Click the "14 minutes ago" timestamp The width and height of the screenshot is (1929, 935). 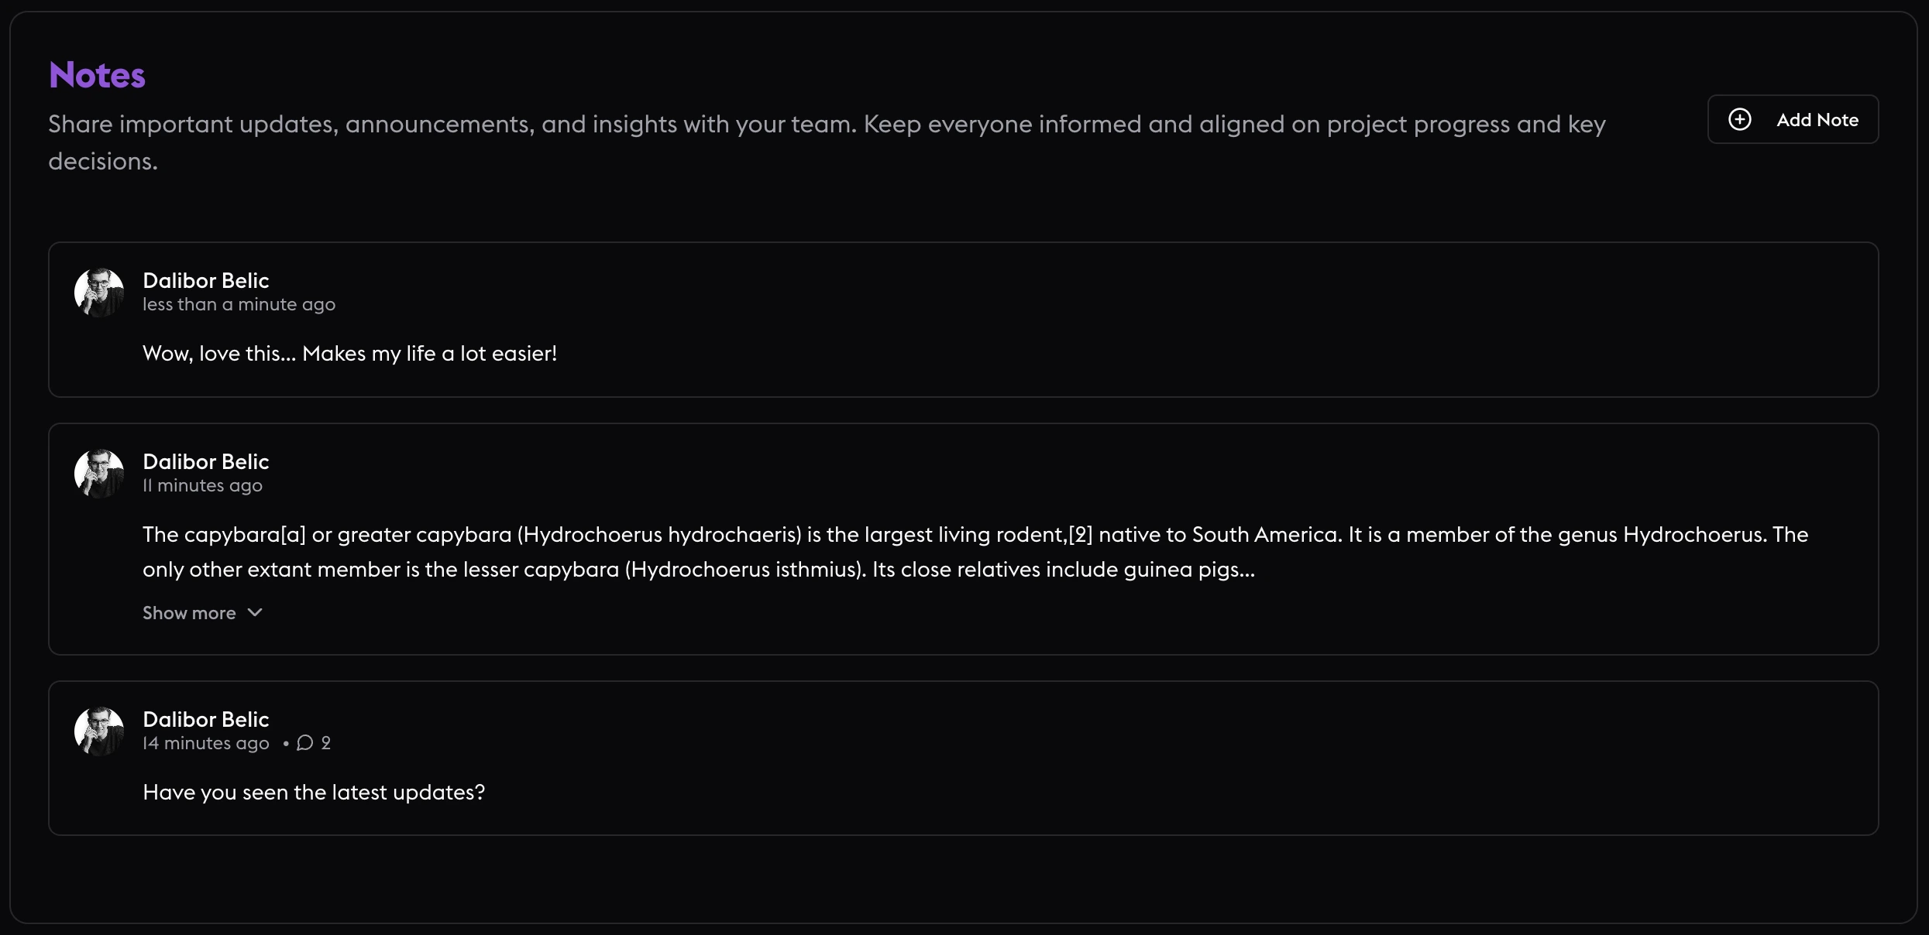pos(206,743)
